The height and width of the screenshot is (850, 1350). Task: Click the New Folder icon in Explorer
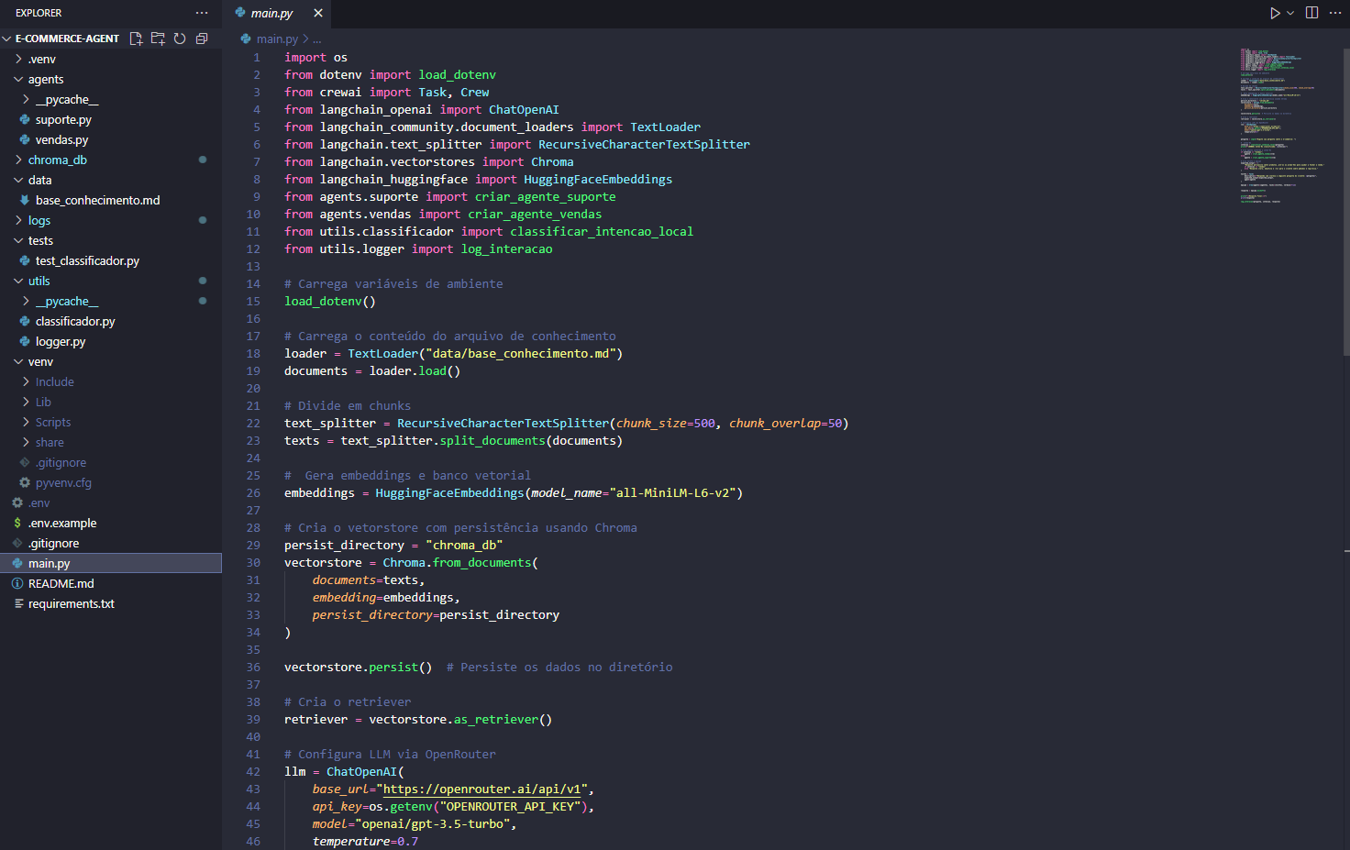(158, 39)
